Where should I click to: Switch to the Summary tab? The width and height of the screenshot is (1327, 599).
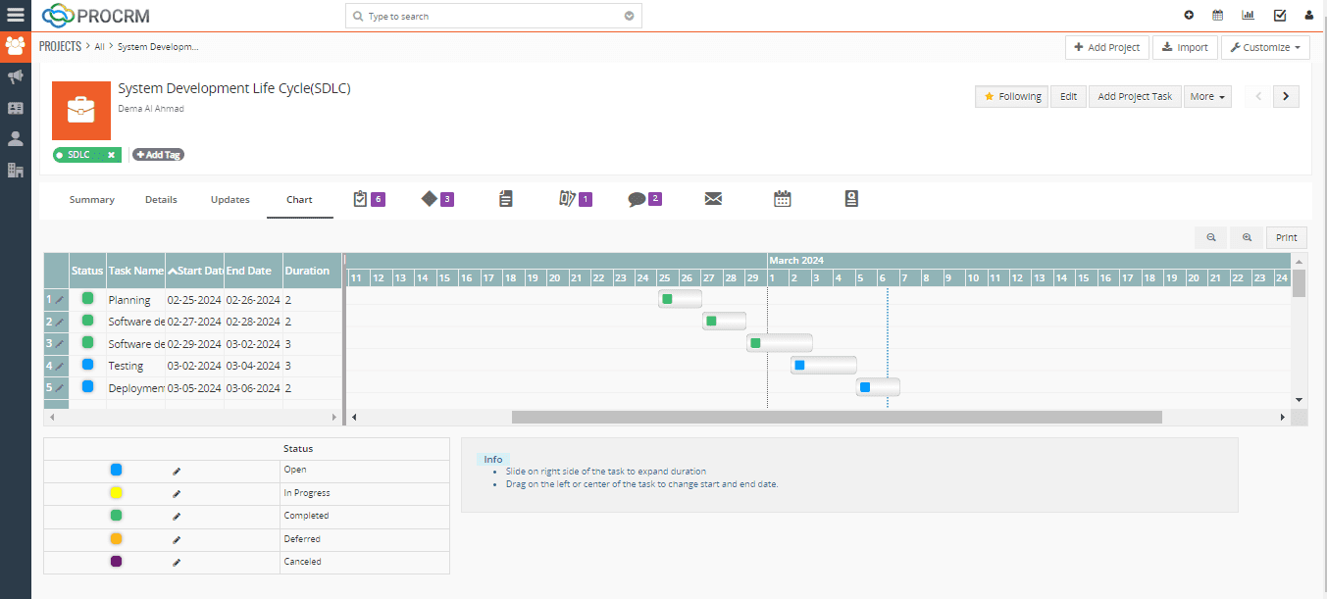click(91, 200)
